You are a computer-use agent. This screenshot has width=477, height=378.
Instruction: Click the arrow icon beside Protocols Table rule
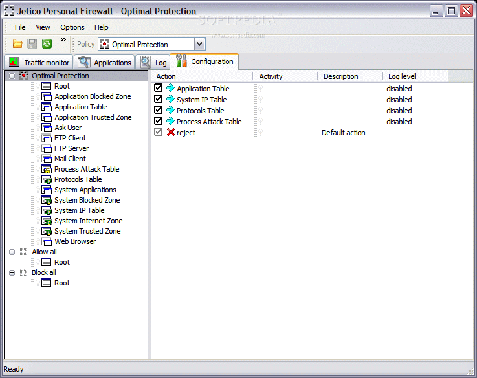[170, 110]
